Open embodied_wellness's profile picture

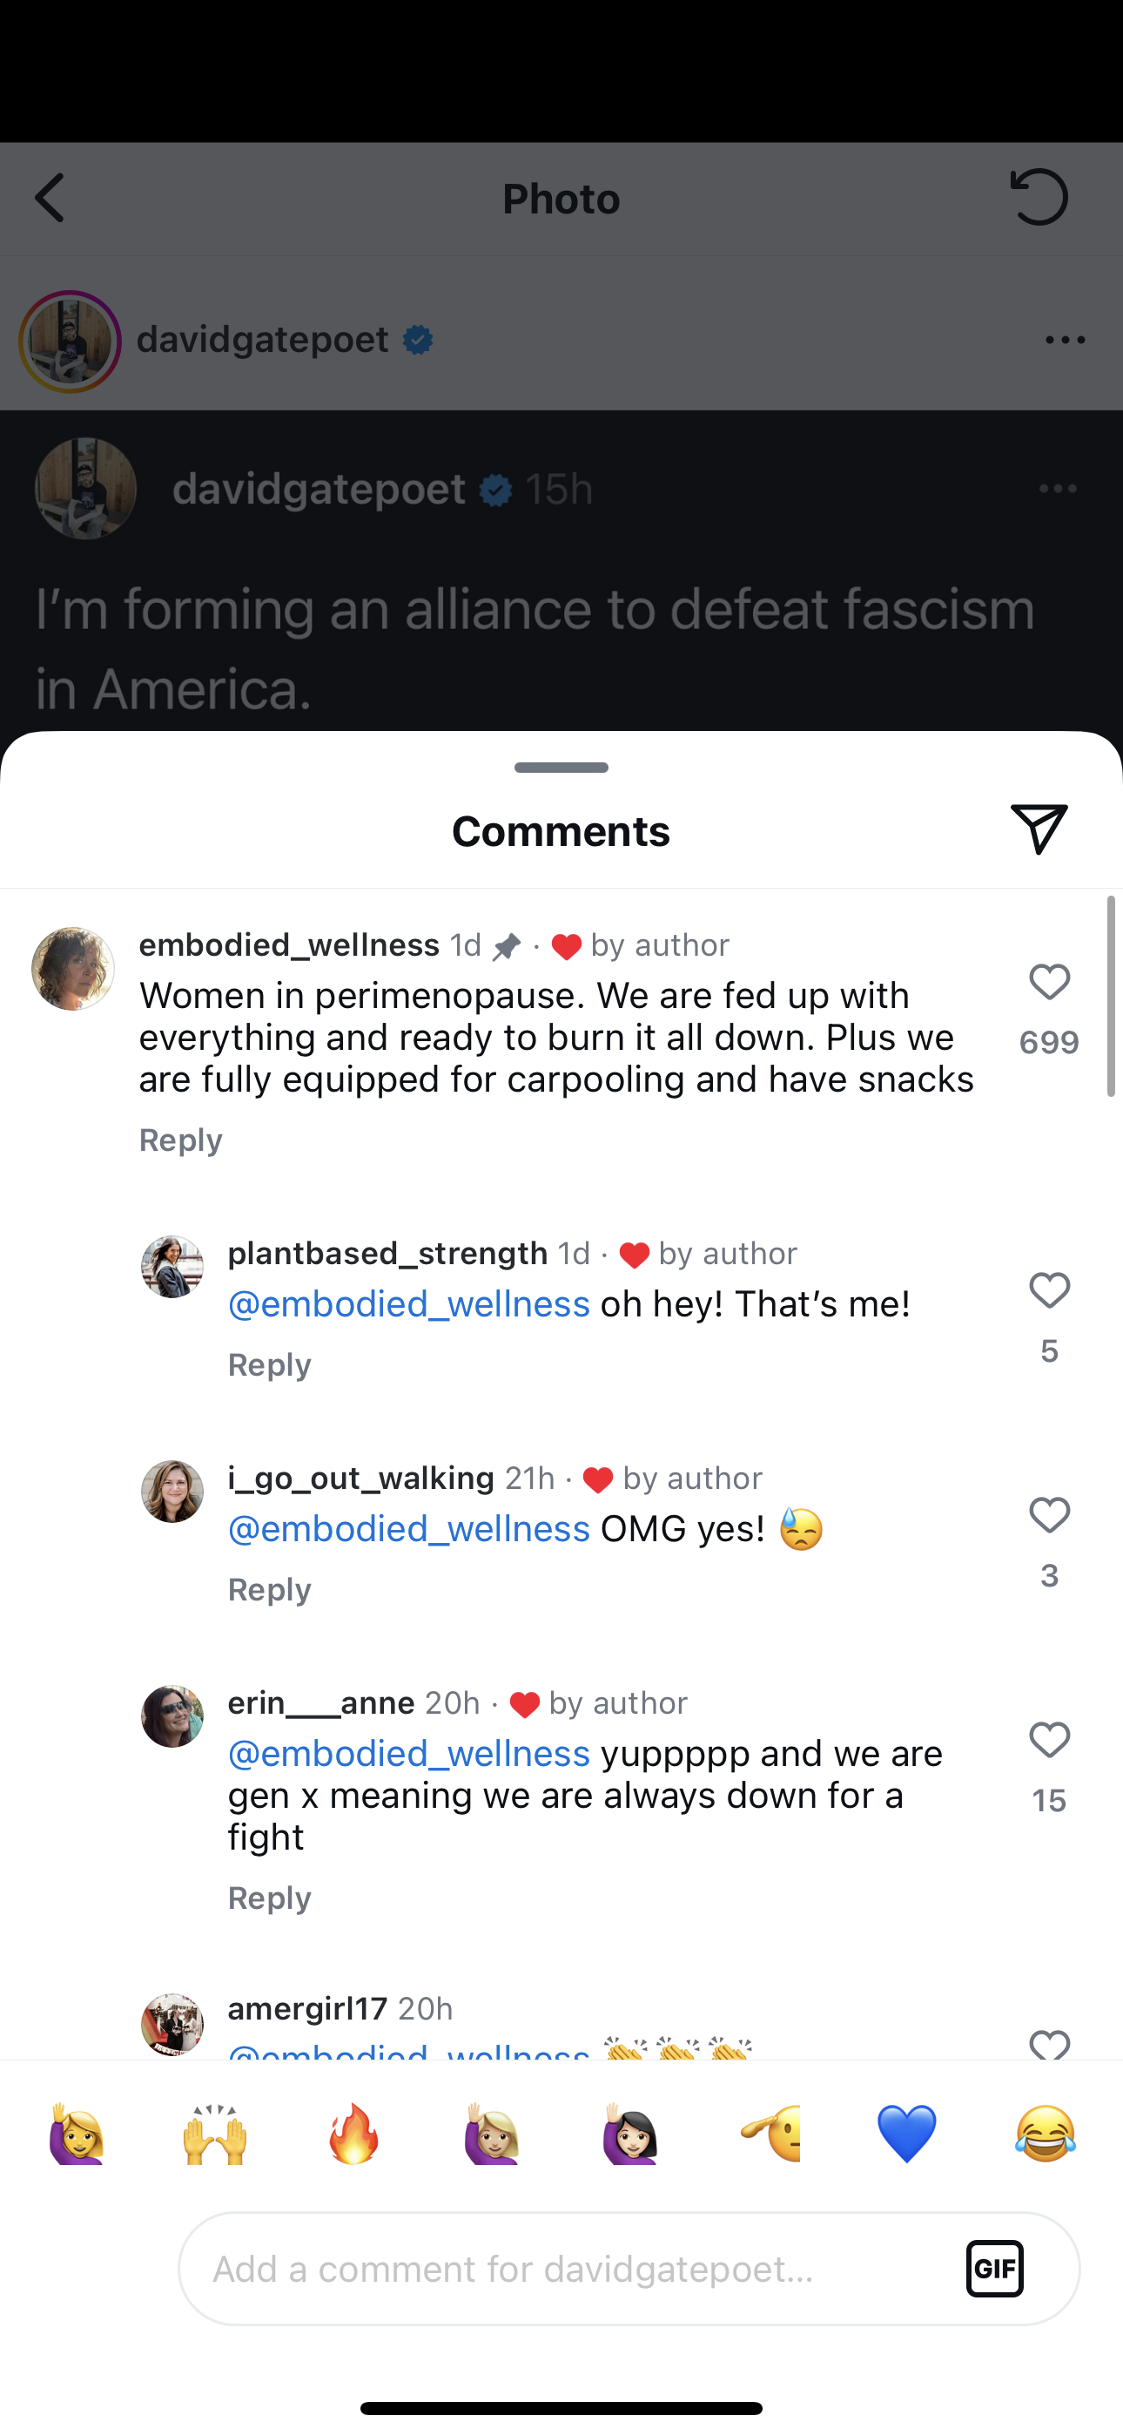tap(73, 970)
